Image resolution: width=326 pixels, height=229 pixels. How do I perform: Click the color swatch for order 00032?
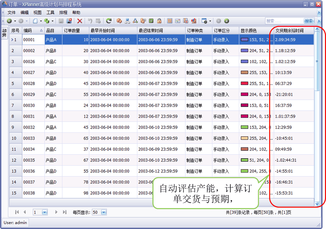[x=244, y=127]
